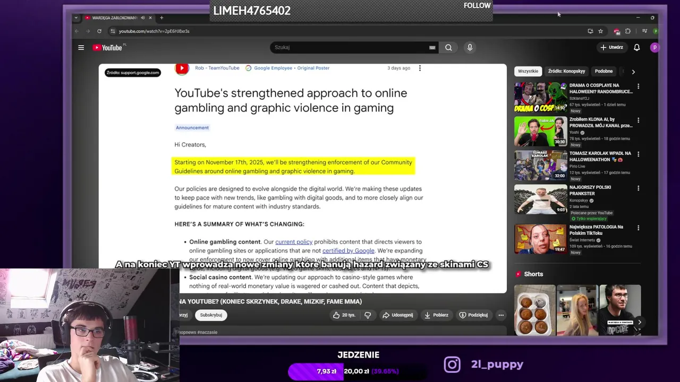Click the Pobierz download button

436,315
